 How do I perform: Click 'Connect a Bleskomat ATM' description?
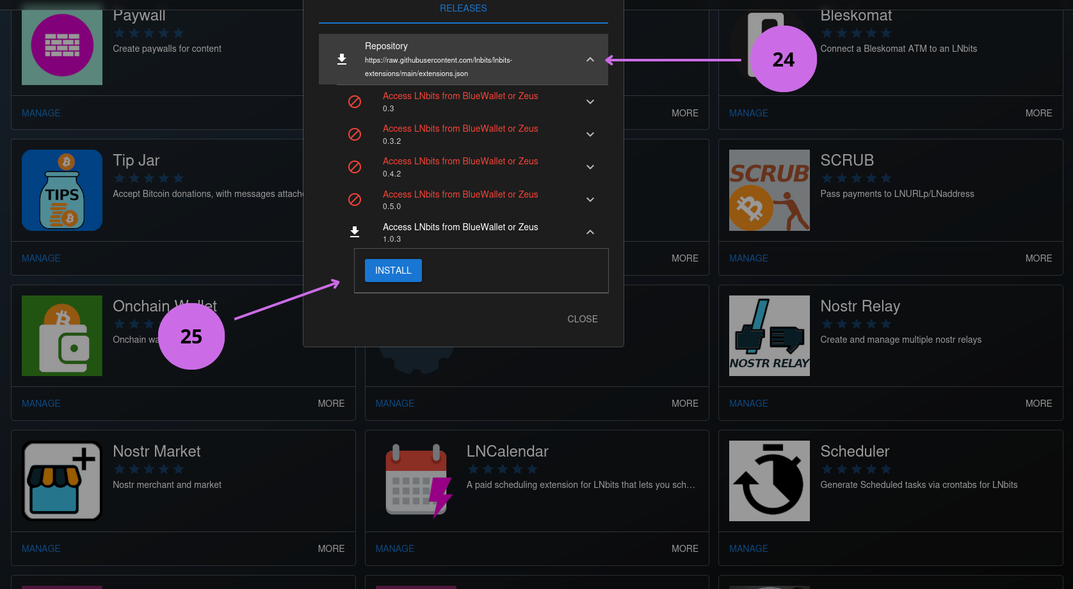[x=899, y=49]
